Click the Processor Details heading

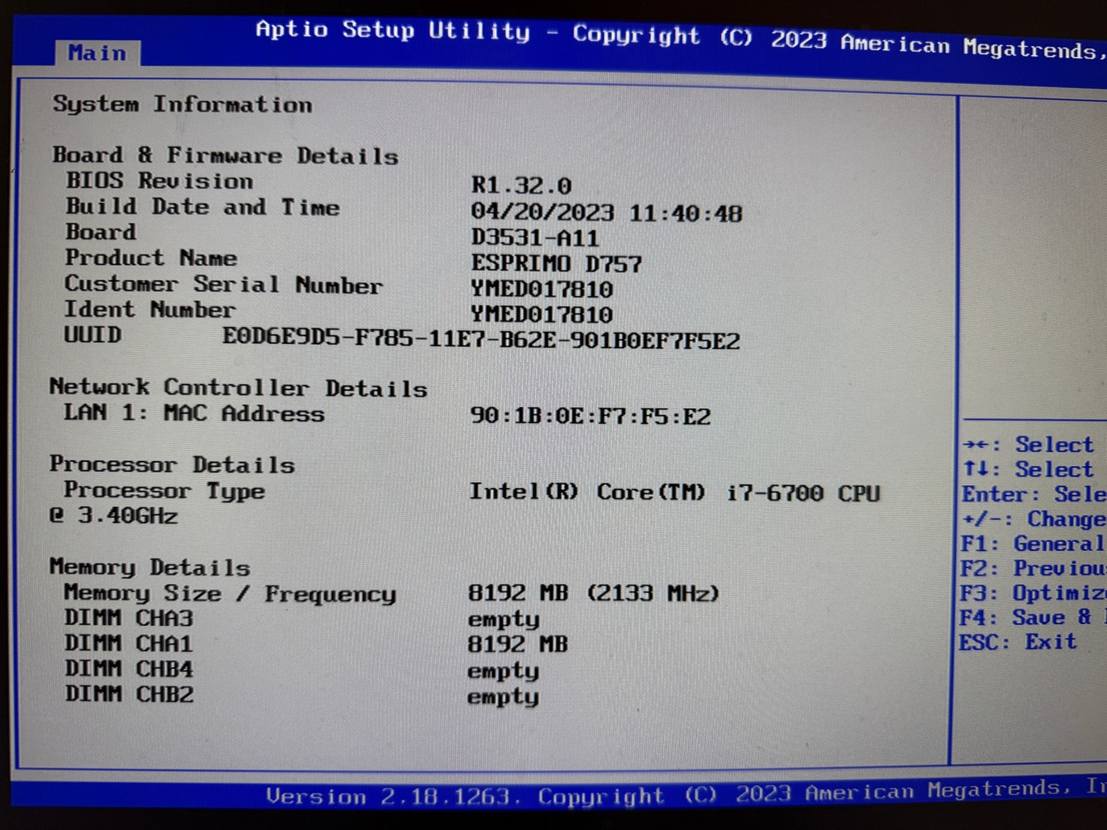coord(172,464)
